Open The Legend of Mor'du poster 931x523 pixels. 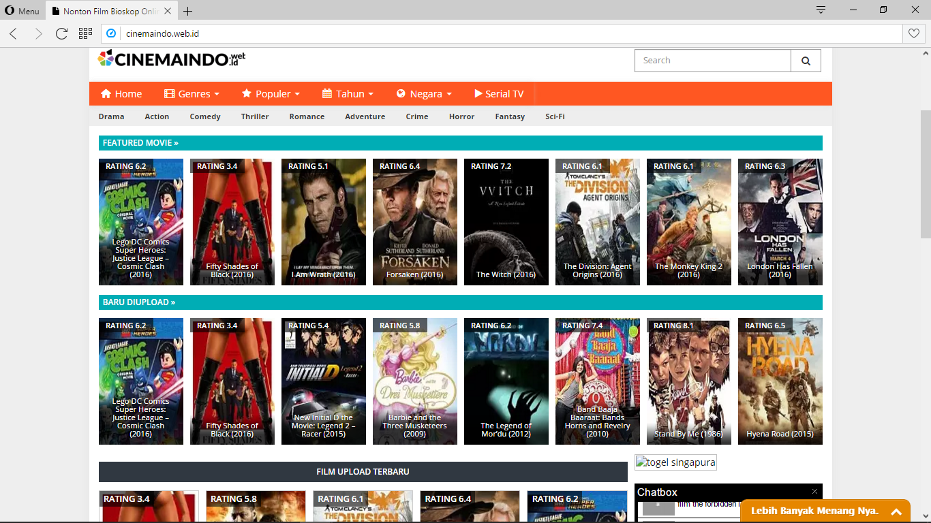point(506,381)
